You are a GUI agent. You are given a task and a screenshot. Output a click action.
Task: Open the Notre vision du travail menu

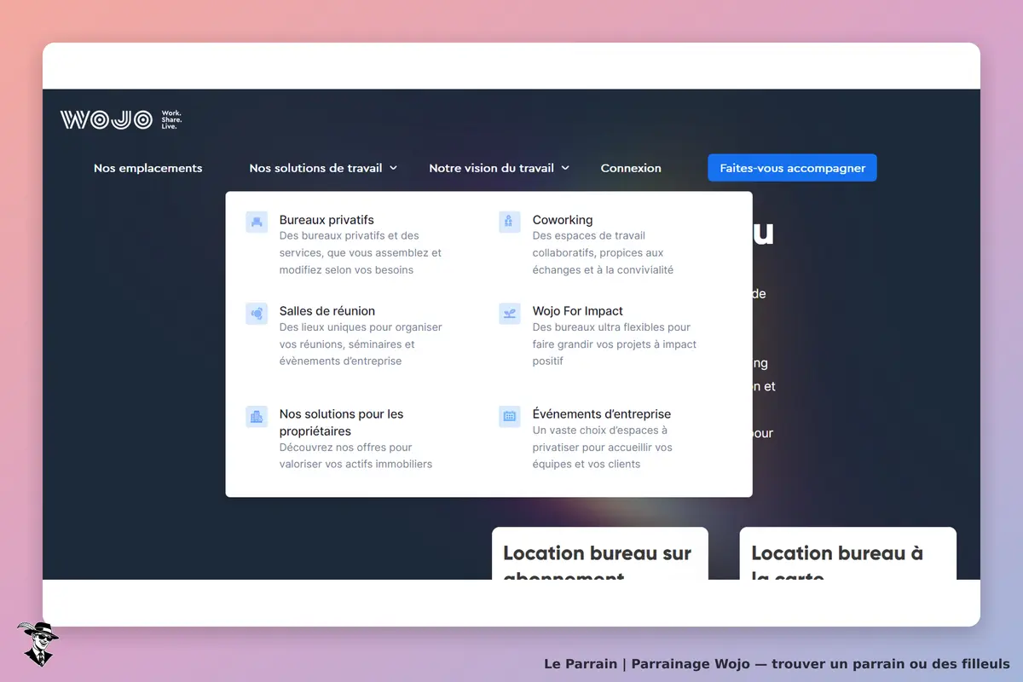point(499,168)
